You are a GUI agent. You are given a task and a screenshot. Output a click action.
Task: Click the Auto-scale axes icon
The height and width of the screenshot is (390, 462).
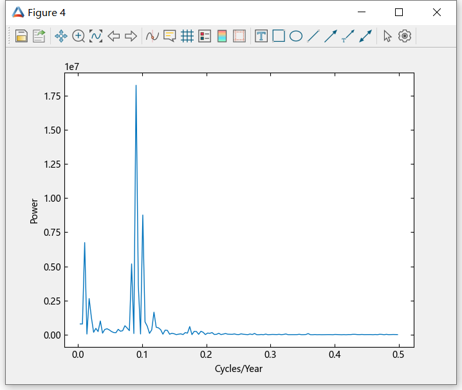pos(96,36)
